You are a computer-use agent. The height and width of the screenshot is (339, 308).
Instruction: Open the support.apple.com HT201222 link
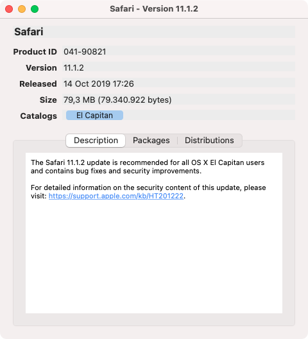pyautogui.click(x=116, y=196)
